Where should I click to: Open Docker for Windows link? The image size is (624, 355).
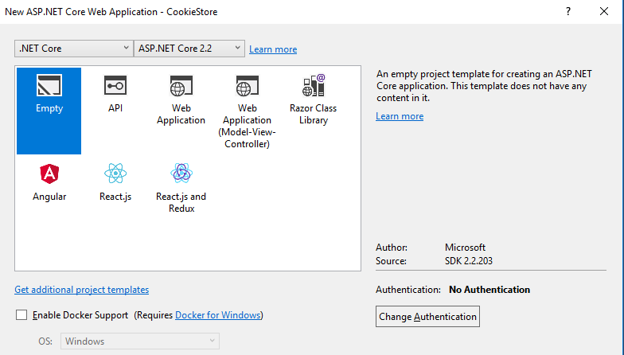click(x=218, y=315)
